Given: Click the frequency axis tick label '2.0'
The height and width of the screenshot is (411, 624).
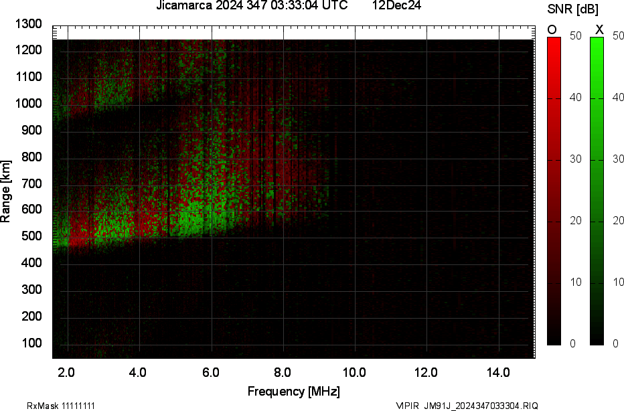Looking at the screenshot, I should point(66,373).
